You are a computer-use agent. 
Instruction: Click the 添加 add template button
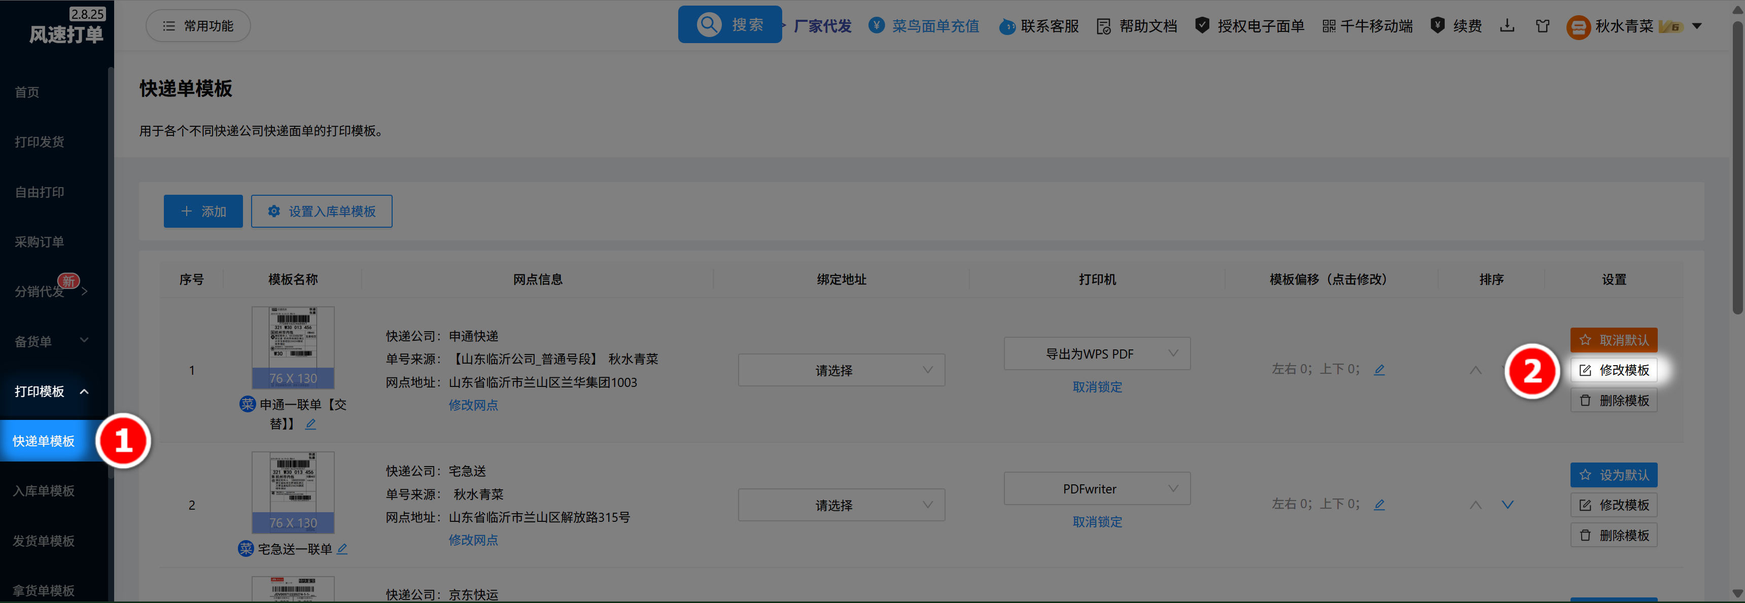point(202,211)
